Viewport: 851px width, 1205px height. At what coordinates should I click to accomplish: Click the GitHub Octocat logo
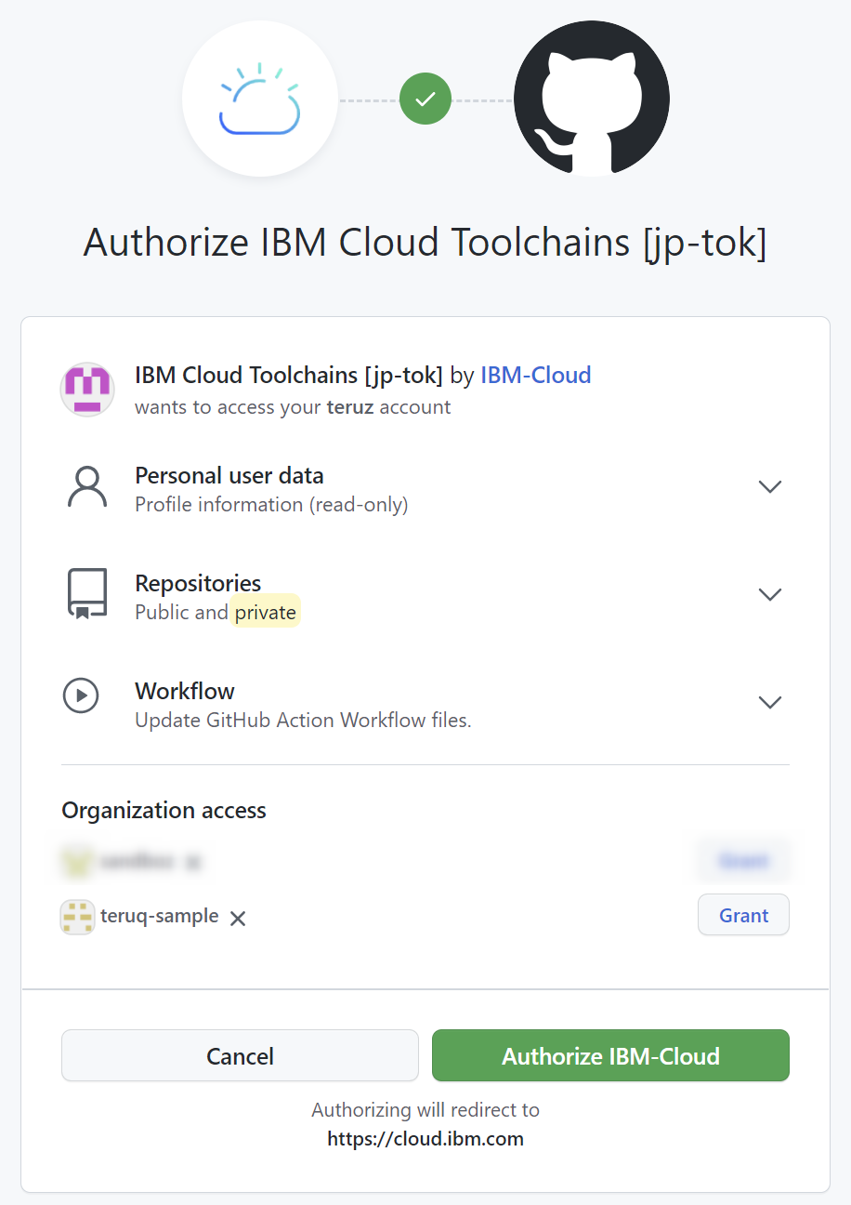[x=591, y=98]
